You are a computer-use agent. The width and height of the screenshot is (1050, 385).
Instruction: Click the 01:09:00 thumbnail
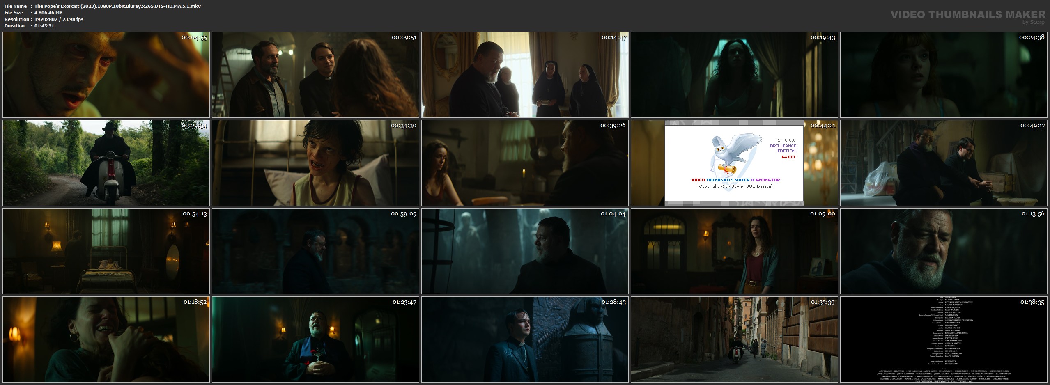click(x=734, y=251)
